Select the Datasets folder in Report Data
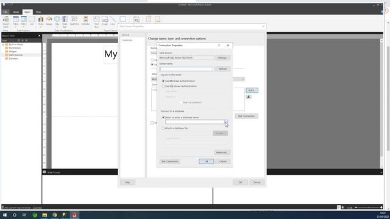 click(13, 58)
